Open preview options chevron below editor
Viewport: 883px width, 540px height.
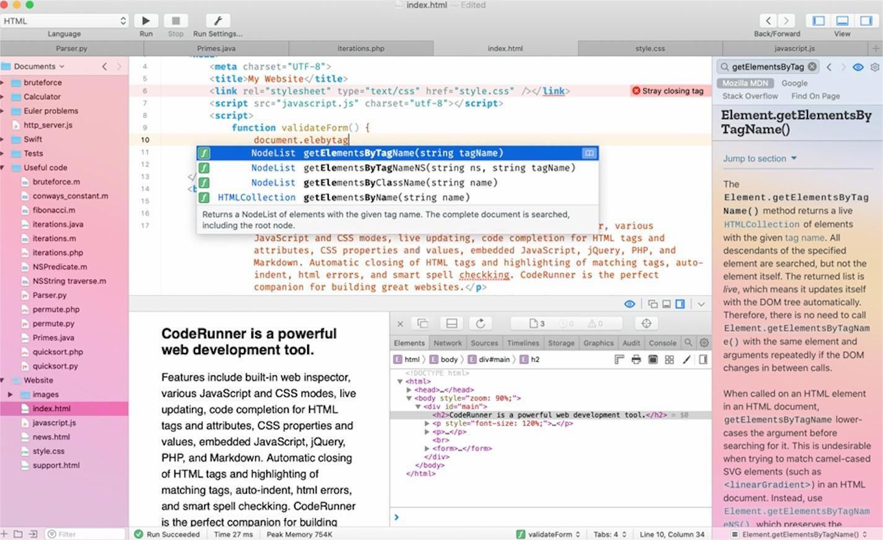tap(701, 304)
